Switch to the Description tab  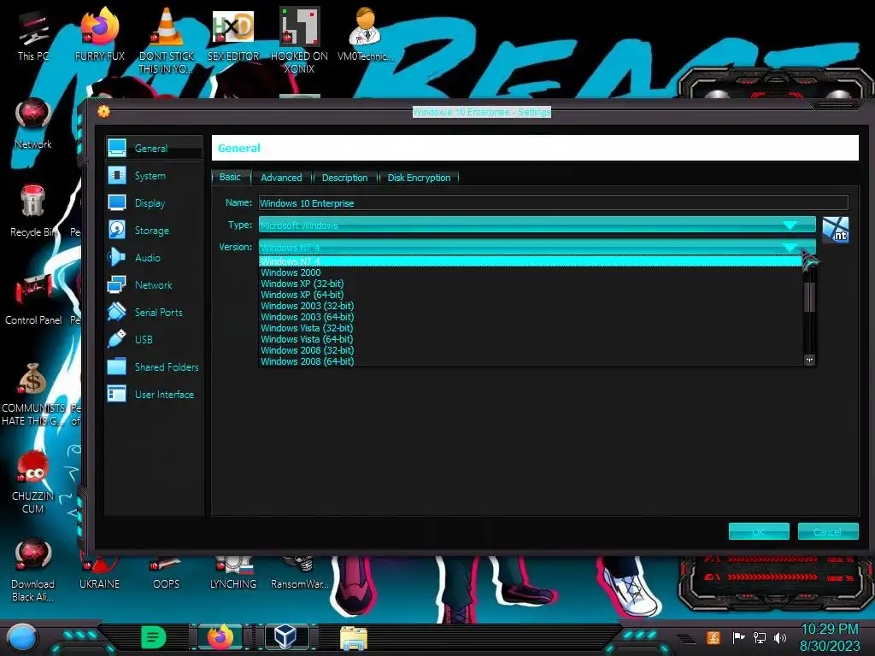345,178
